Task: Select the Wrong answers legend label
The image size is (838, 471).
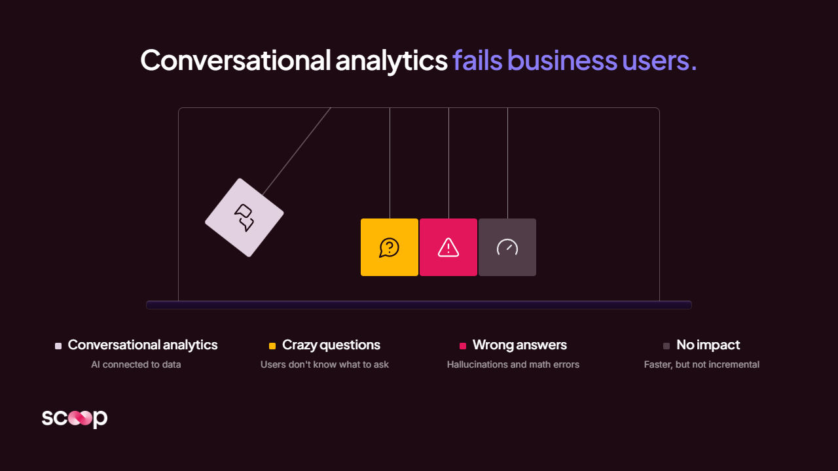Action: tap(520, 345)
